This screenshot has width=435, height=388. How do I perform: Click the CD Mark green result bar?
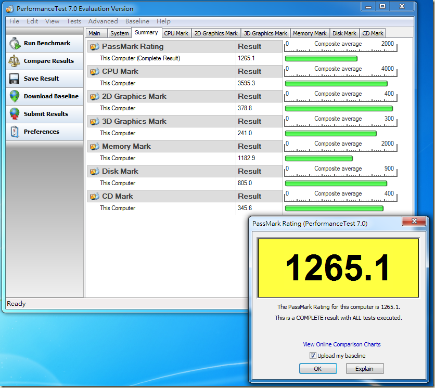(x=334, y=208)
